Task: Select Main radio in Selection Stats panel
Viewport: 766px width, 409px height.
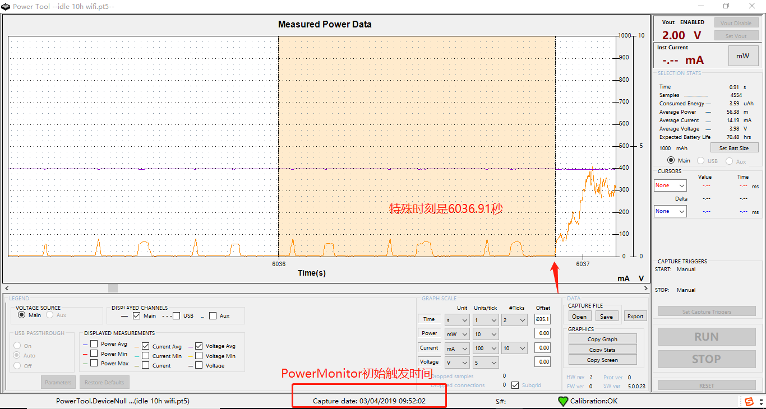Action: pyautogui.click(x=671, y=161)
